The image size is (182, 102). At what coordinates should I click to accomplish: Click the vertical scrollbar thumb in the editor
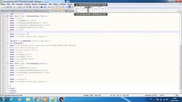coord(180,67)
